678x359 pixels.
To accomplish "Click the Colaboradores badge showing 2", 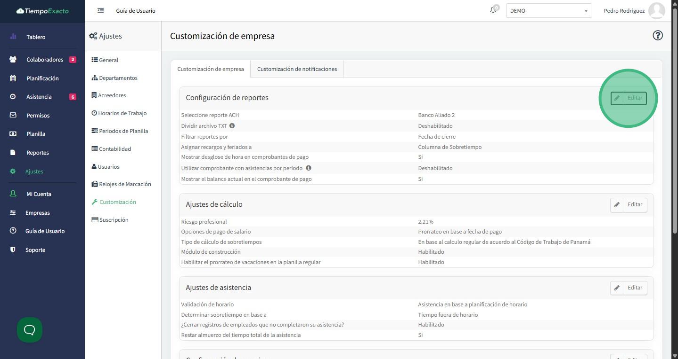I will pyautogui.click(x=73, y=60).
